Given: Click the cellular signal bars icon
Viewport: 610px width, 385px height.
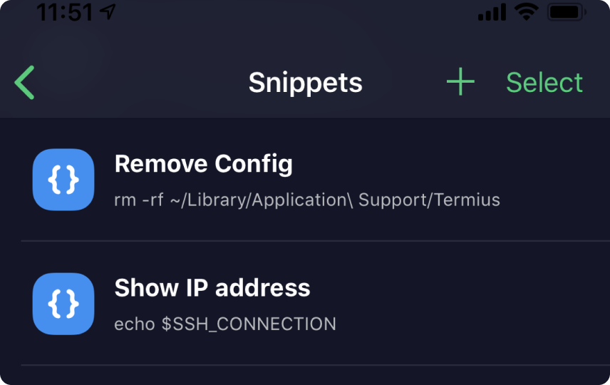Looking at the screenshot, I should point(492,12).
